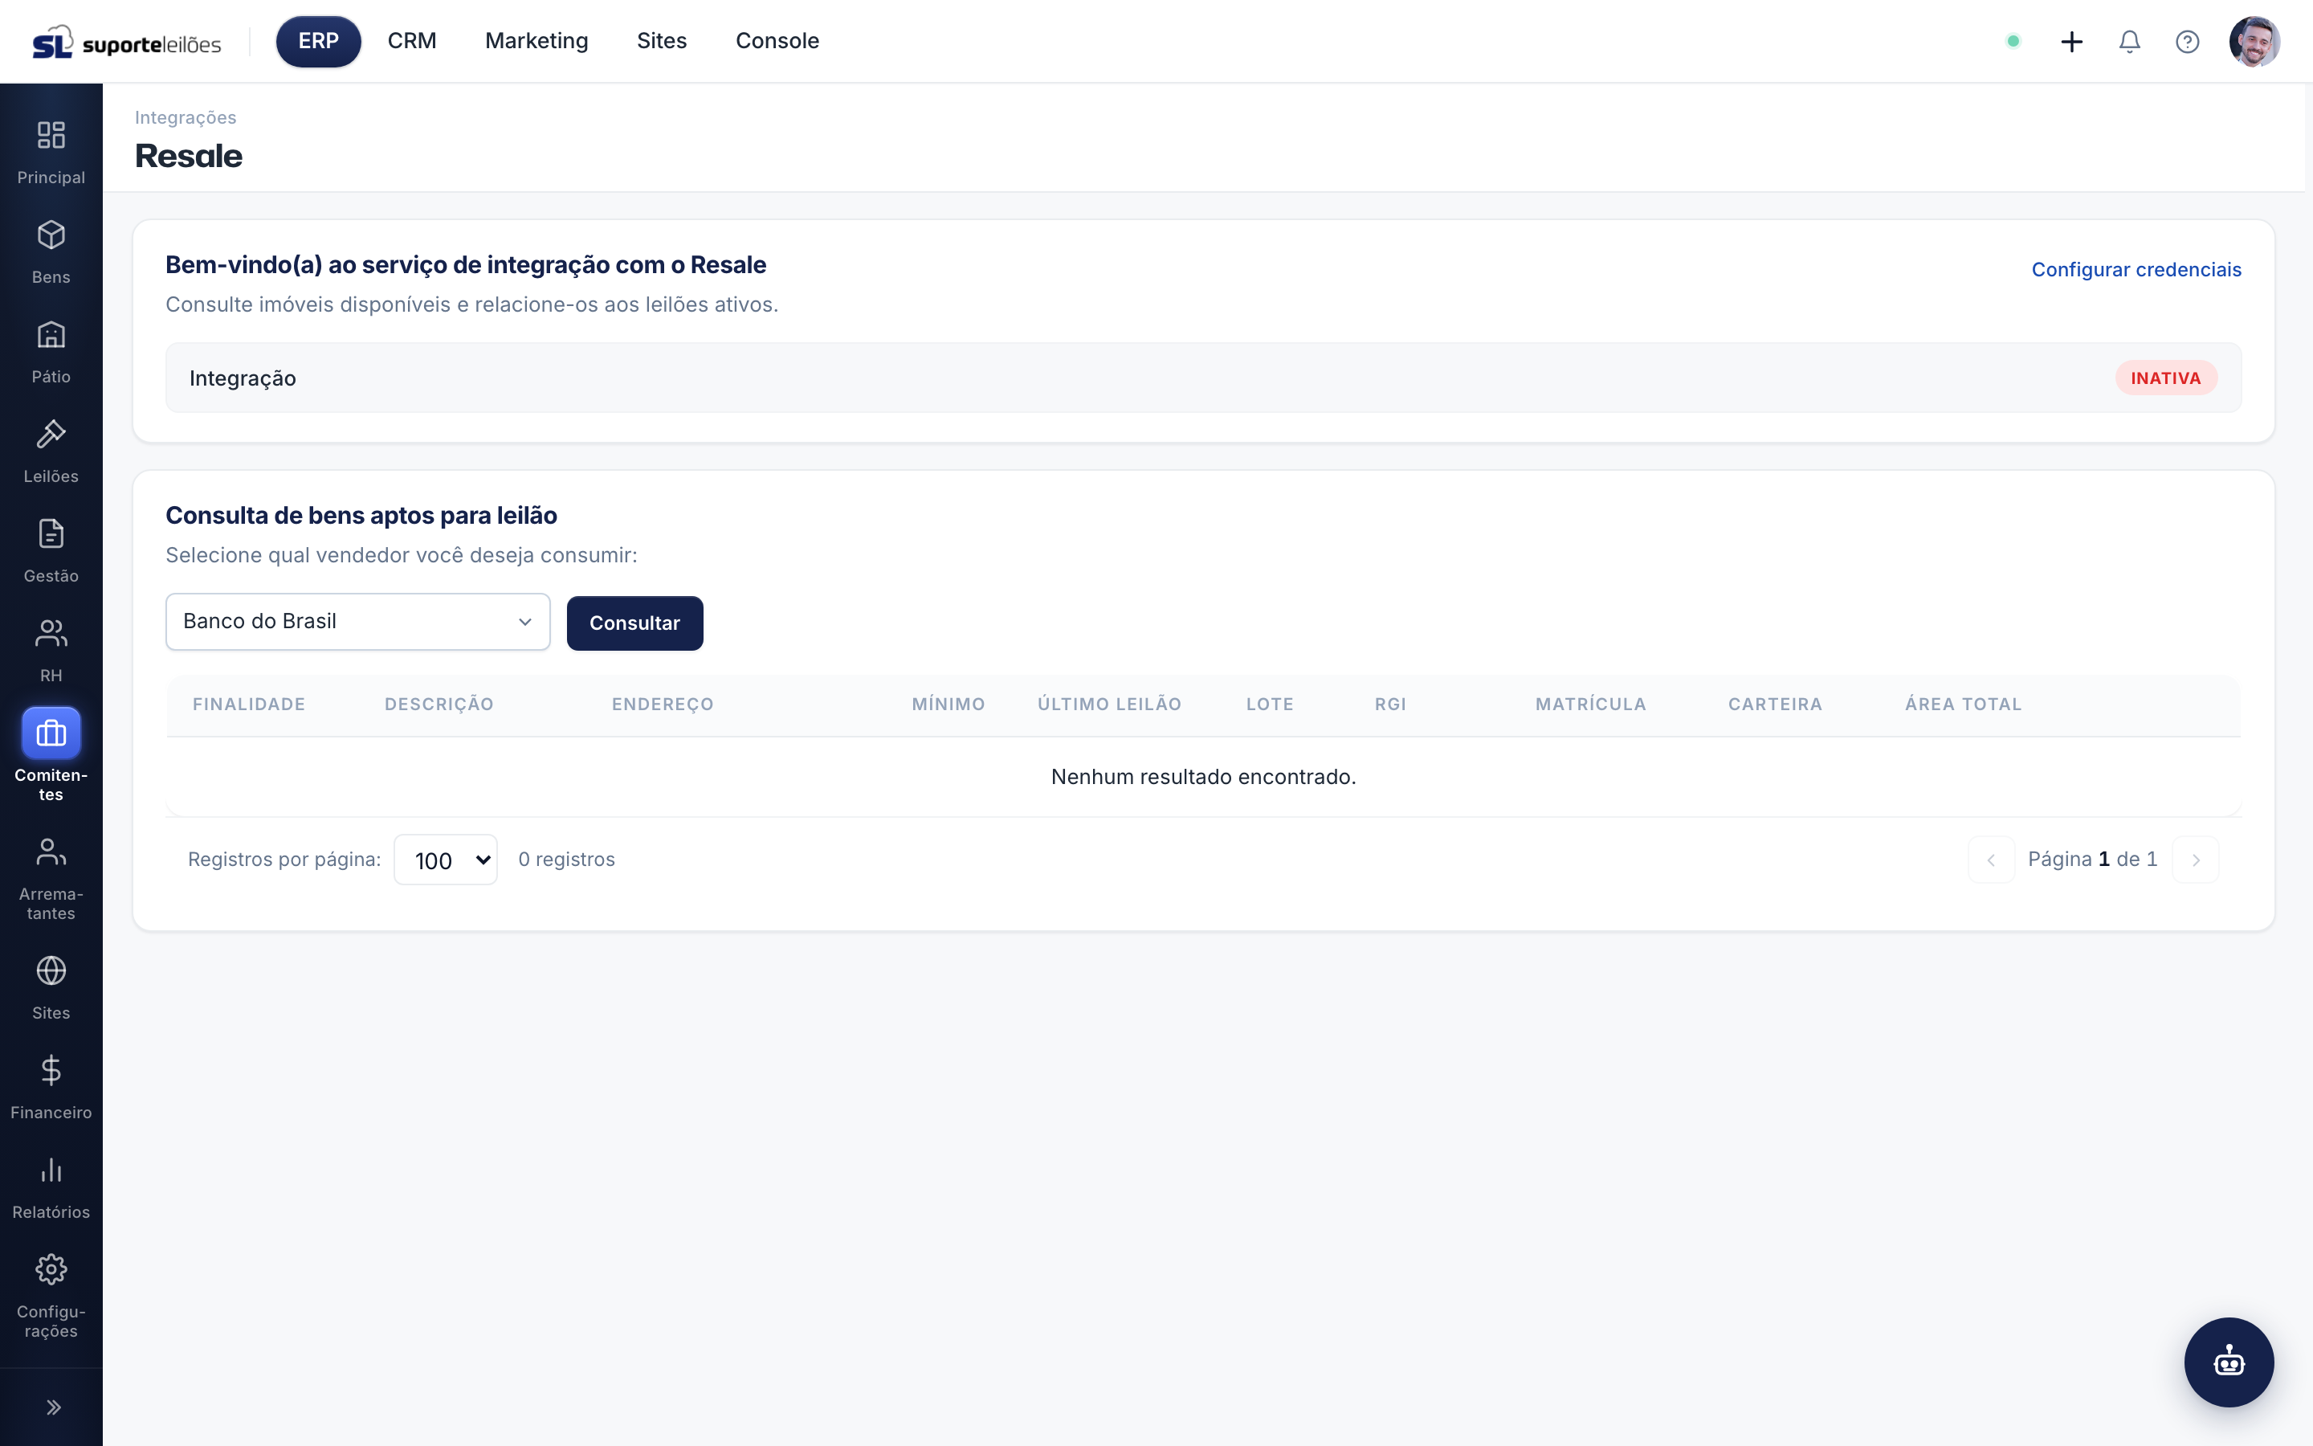Screen dimensions: 2313x1446
Task: Go to previous page arrow
Action: tap(1991, 860)
